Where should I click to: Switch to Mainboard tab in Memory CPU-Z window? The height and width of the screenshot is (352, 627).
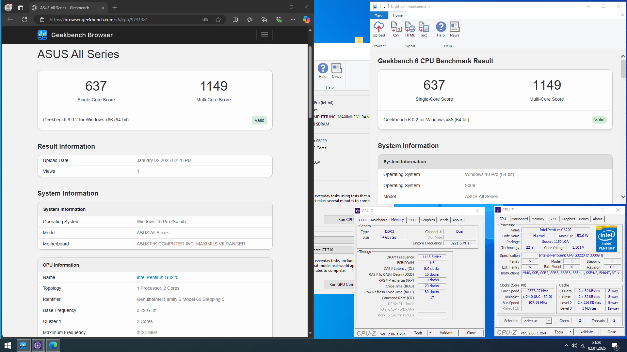click(379, 220)
